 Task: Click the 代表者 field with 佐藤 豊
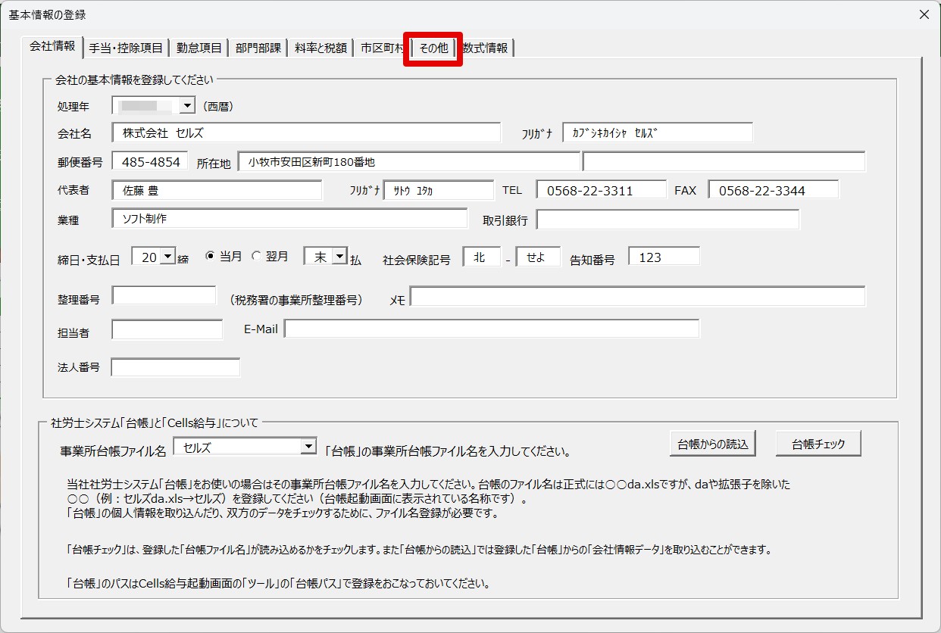coord(217,190)
